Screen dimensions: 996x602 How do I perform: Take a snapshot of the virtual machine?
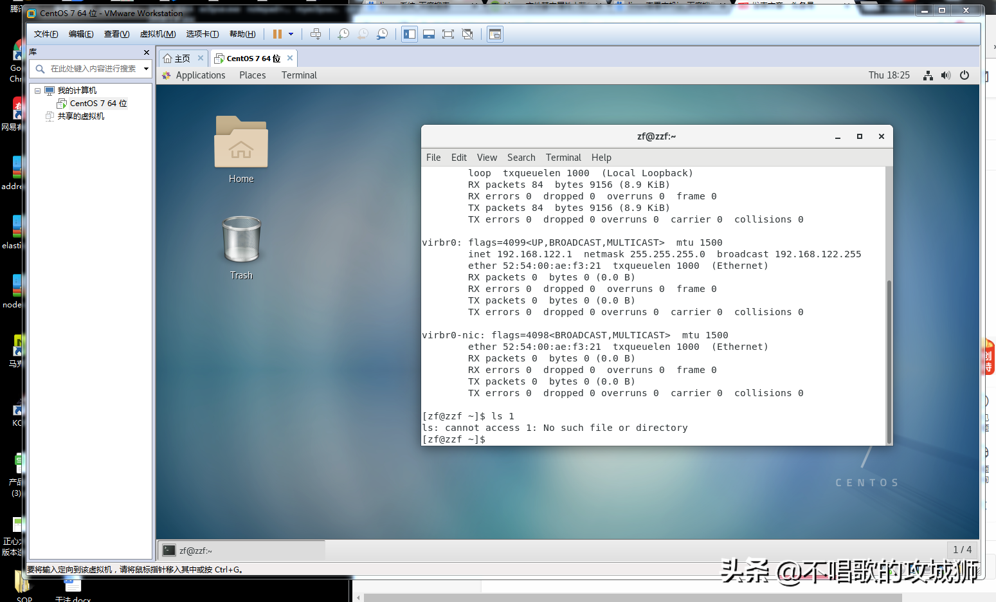[x=343, y=34]
